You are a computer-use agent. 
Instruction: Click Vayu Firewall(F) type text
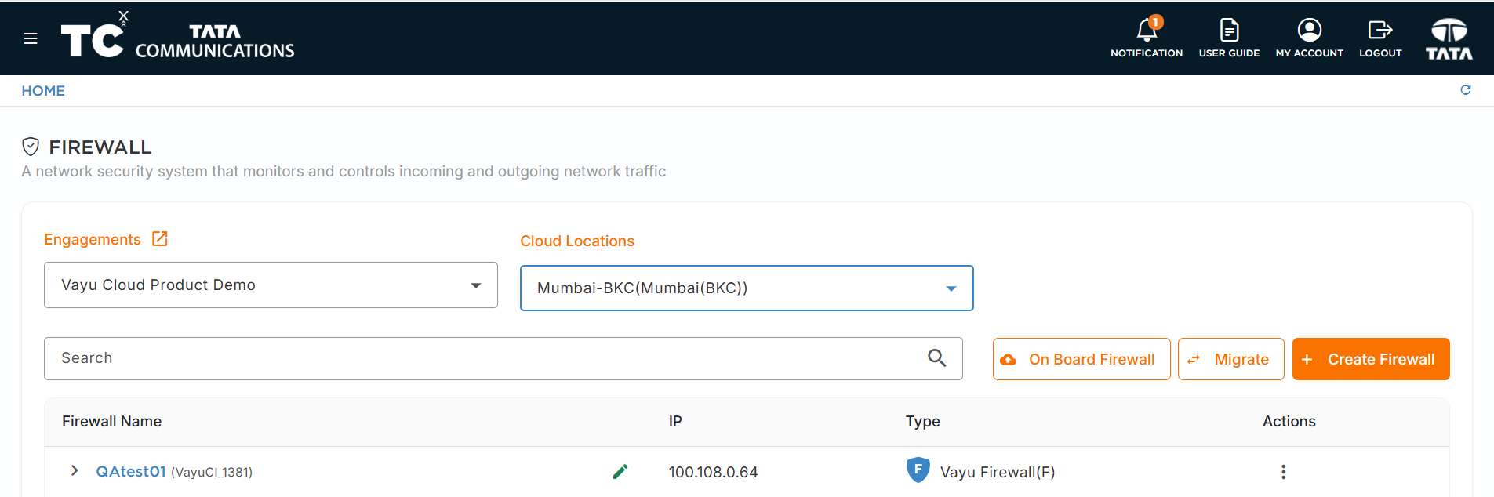998,472
